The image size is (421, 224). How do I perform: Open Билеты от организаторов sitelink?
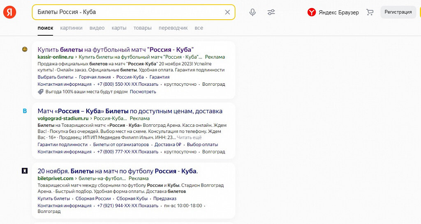point(121,144)
